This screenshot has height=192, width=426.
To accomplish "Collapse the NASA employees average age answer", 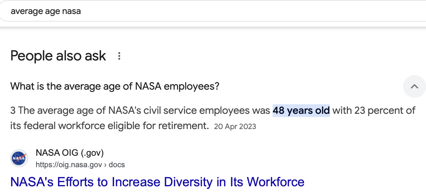I will coord(414,86).
